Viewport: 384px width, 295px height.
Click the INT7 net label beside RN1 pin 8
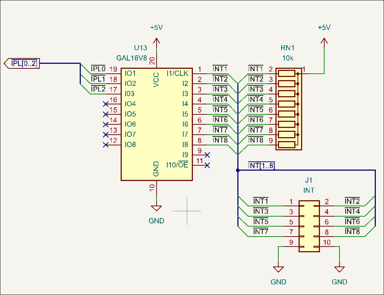coord(256,130)
